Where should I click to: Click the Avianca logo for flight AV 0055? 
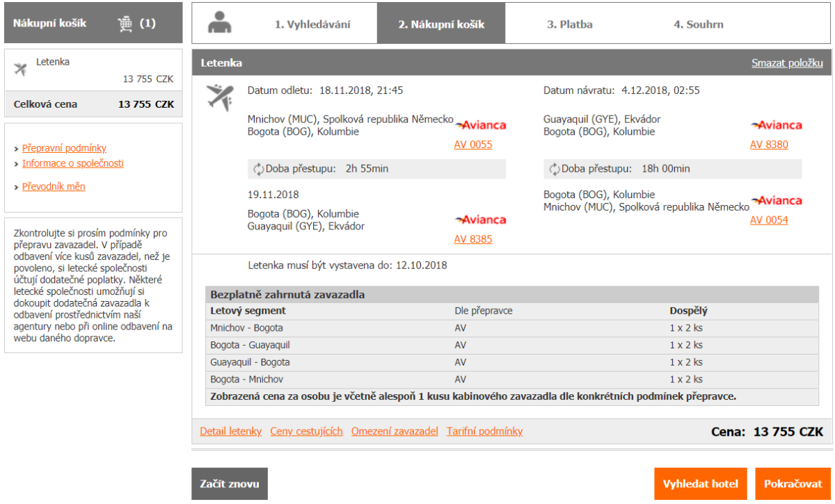pyautogui.click(x=481, y=126)
